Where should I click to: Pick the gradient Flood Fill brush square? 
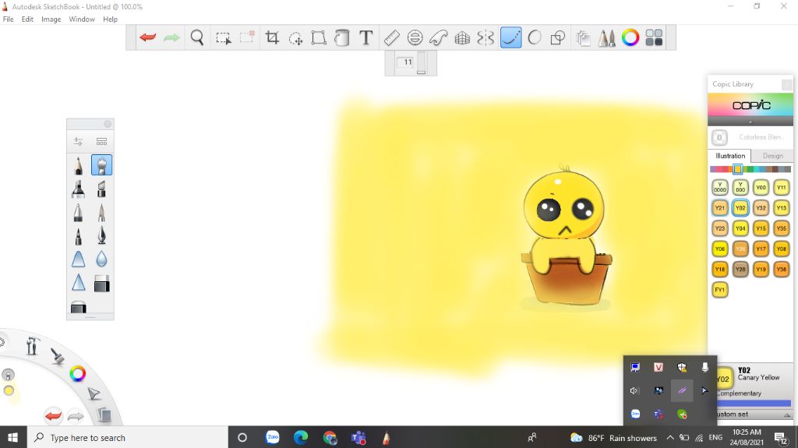[102, 283]
